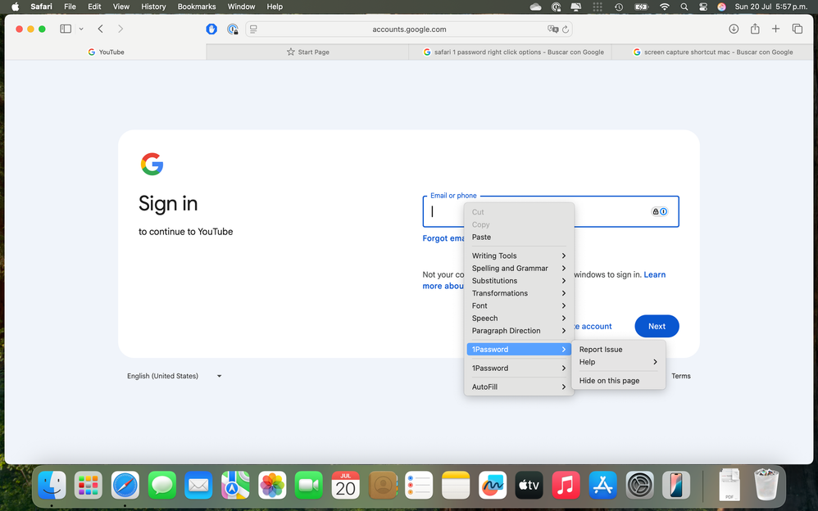Expand Spelling and Grammar submenu
Viewport: 818px width, 511px height.
(x=519, y=268)
